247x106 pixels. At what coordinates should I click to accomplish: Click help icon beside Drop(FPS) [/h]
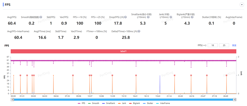126,17
